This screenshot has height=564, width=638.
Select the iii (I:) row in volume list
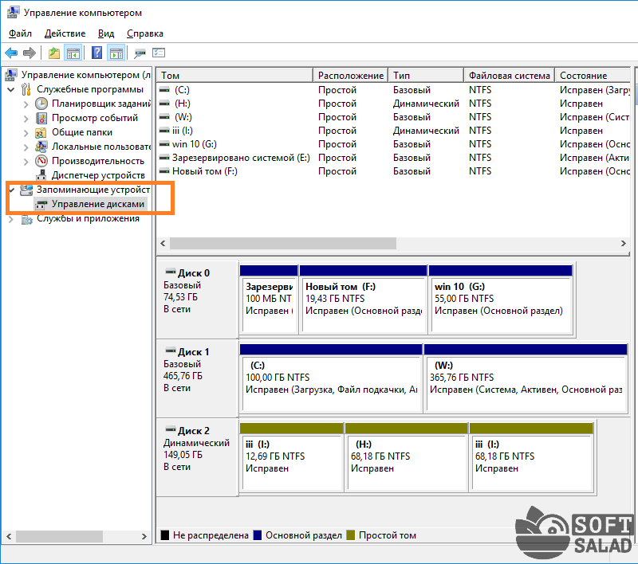click(x=394, y=131)
